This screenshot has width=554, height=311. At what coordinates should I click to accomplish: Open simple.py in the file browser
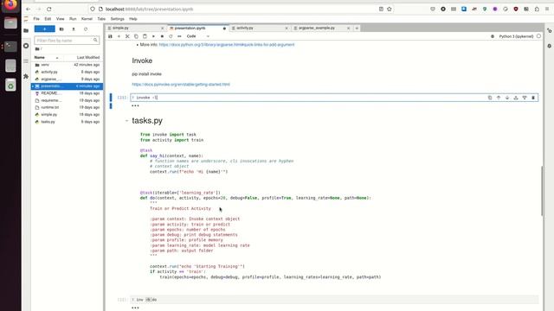point(67,115)
